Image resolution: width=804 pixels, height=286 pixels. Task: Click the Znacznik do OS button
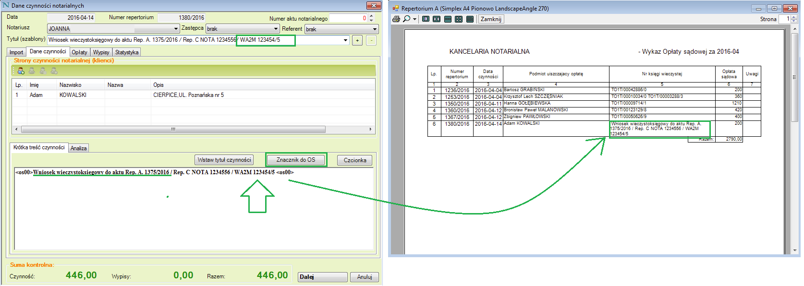click(x=296, y=160)
